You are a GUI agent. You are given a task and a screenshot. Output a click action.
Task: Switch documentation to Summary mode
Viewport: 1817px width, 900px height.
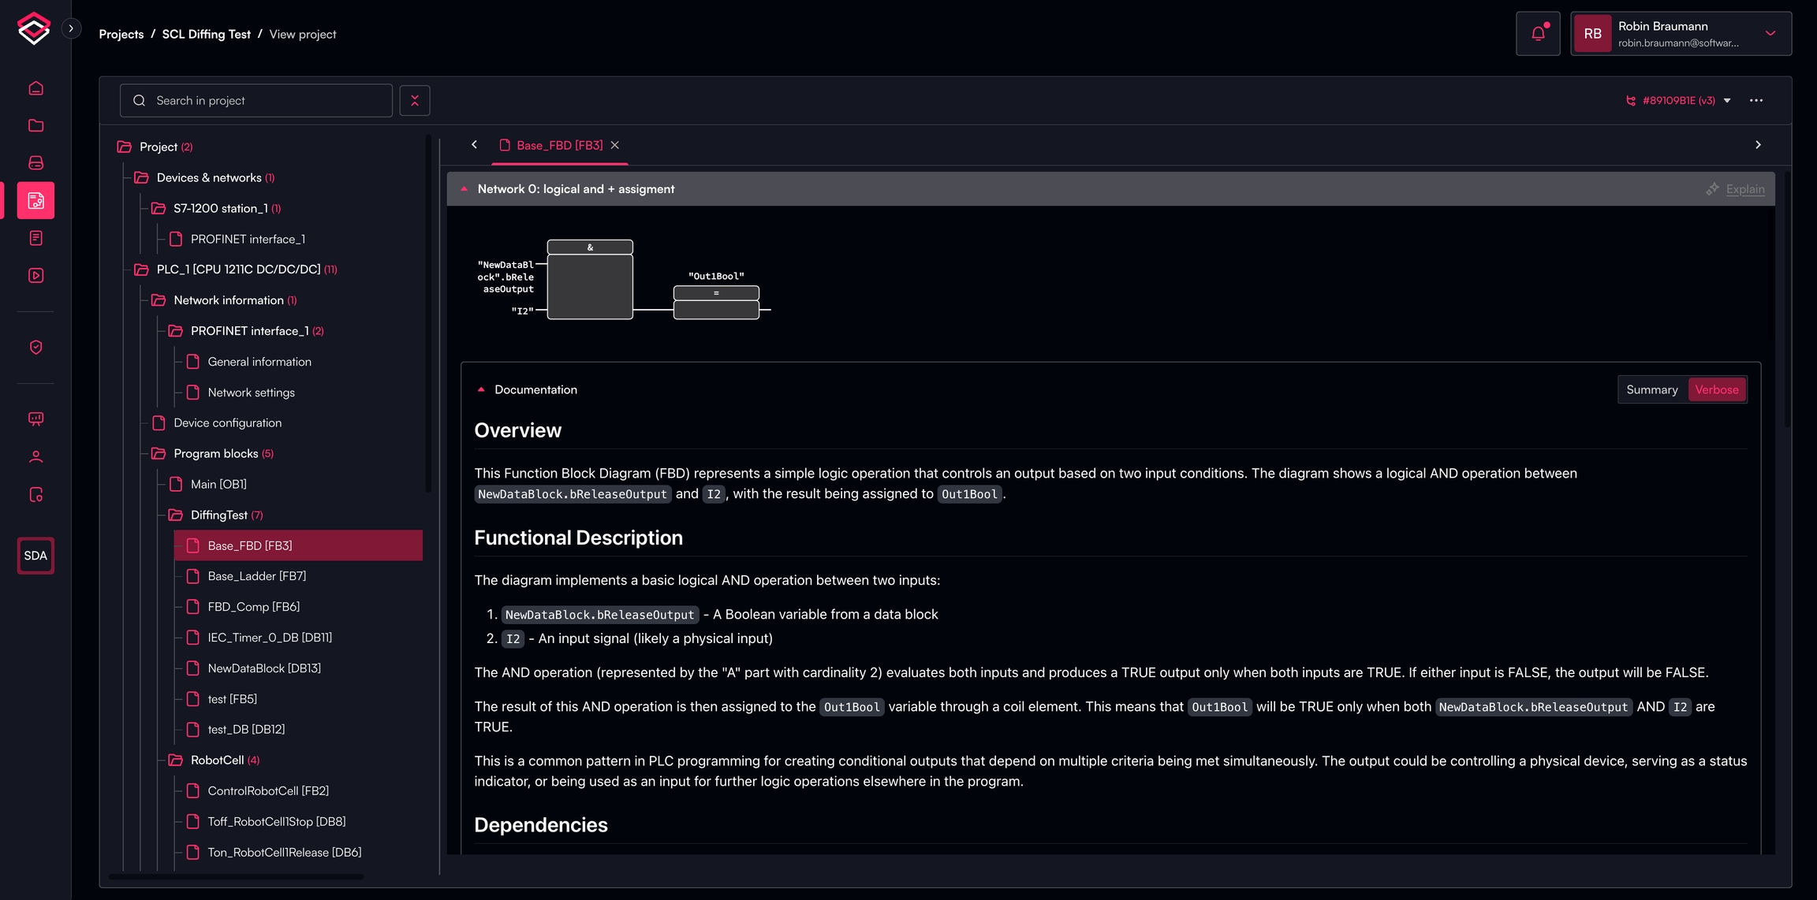(1651, 390)
